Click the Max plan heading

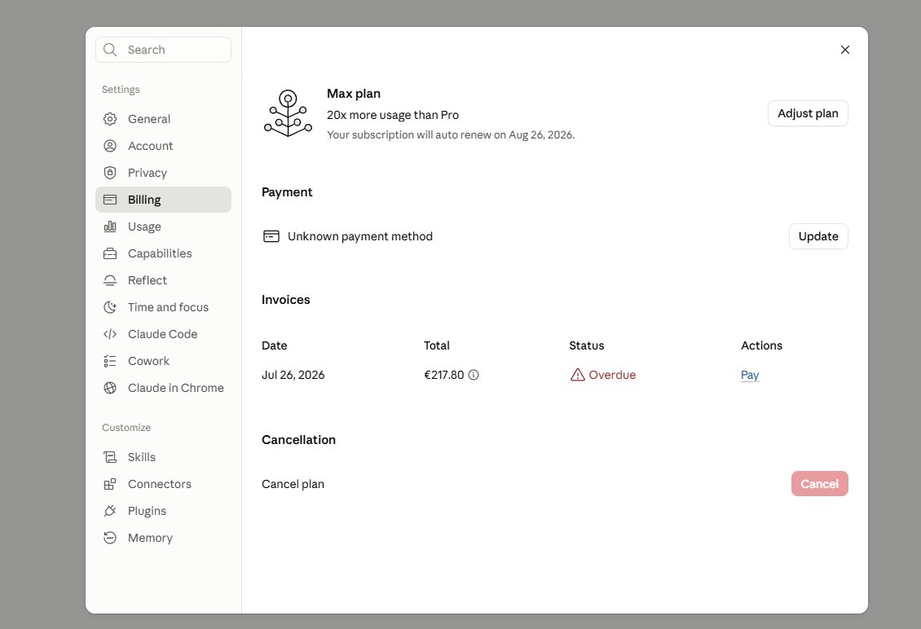click(x=354, y=94)
